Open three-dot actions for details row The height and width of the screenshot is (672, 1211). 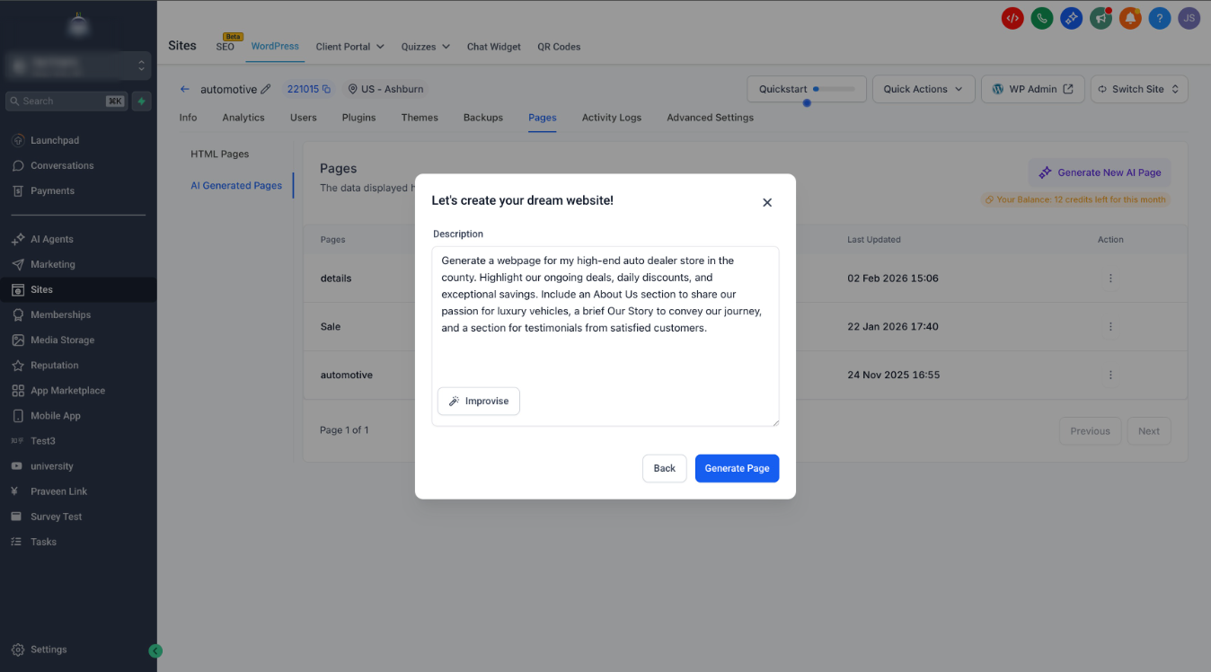point(1110,279)
